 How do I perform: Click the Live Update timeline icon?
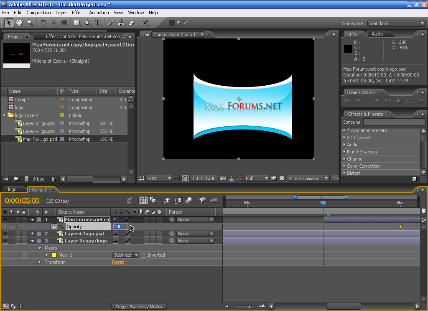pyautogui.click(x=143, y=200)
